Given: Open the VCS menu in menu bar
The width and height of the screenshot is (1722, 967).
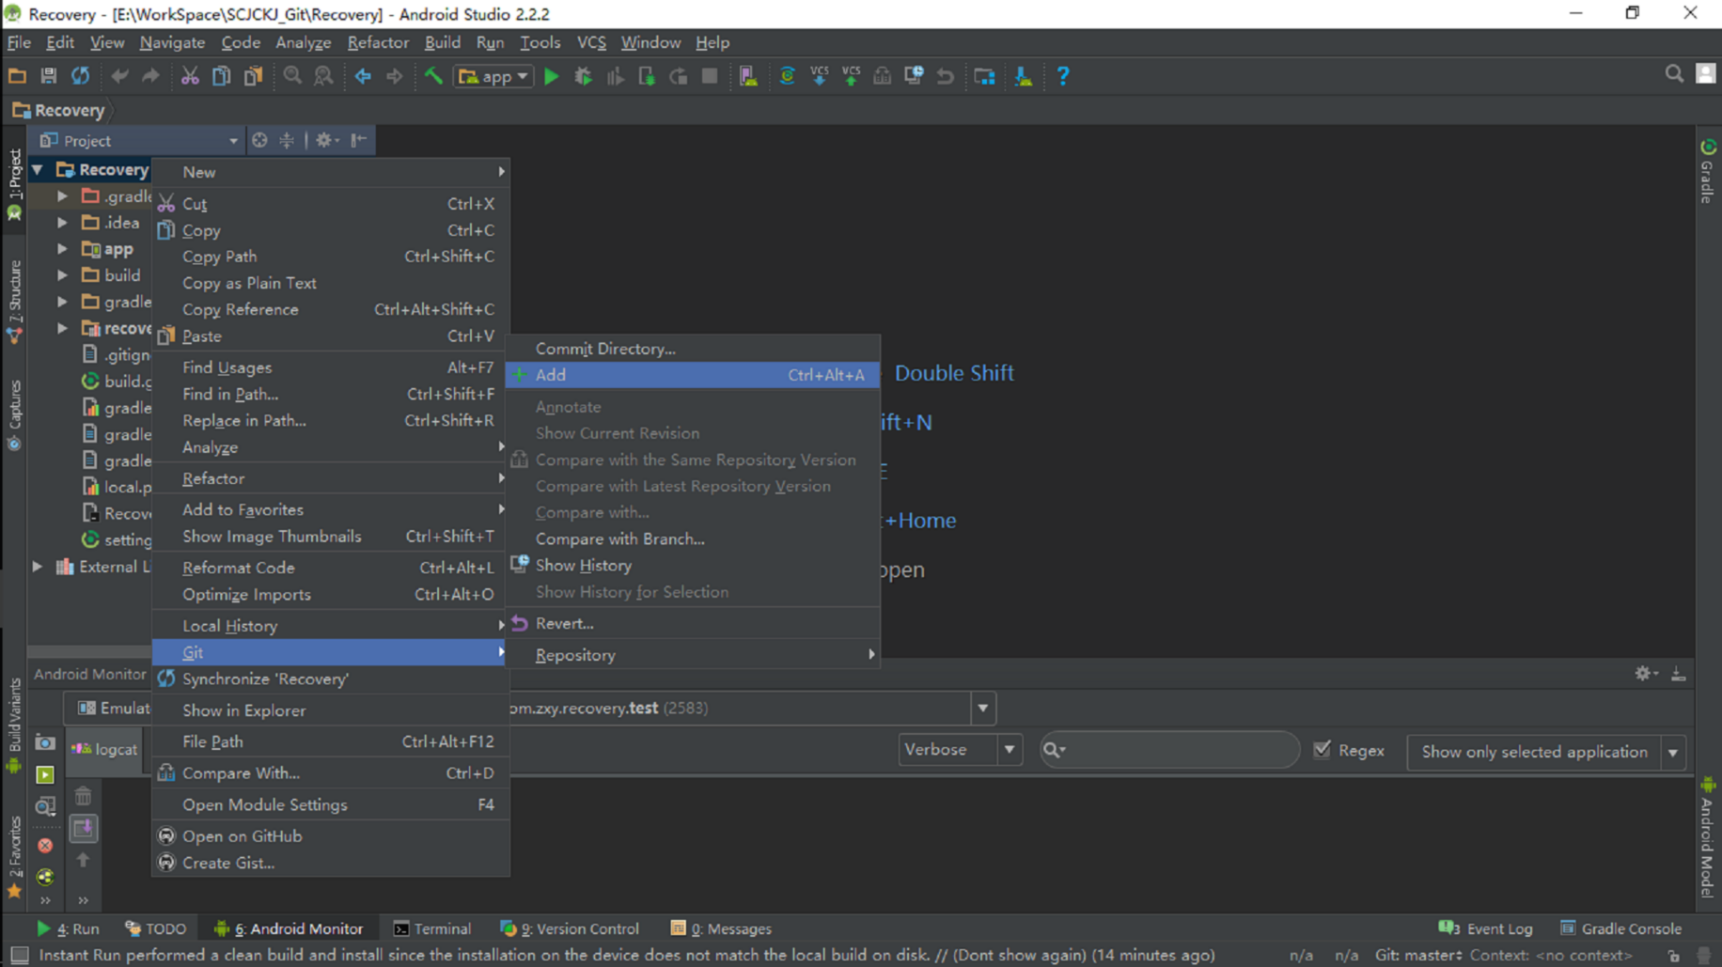Looking at the screenshot, I should coord(591,42).
